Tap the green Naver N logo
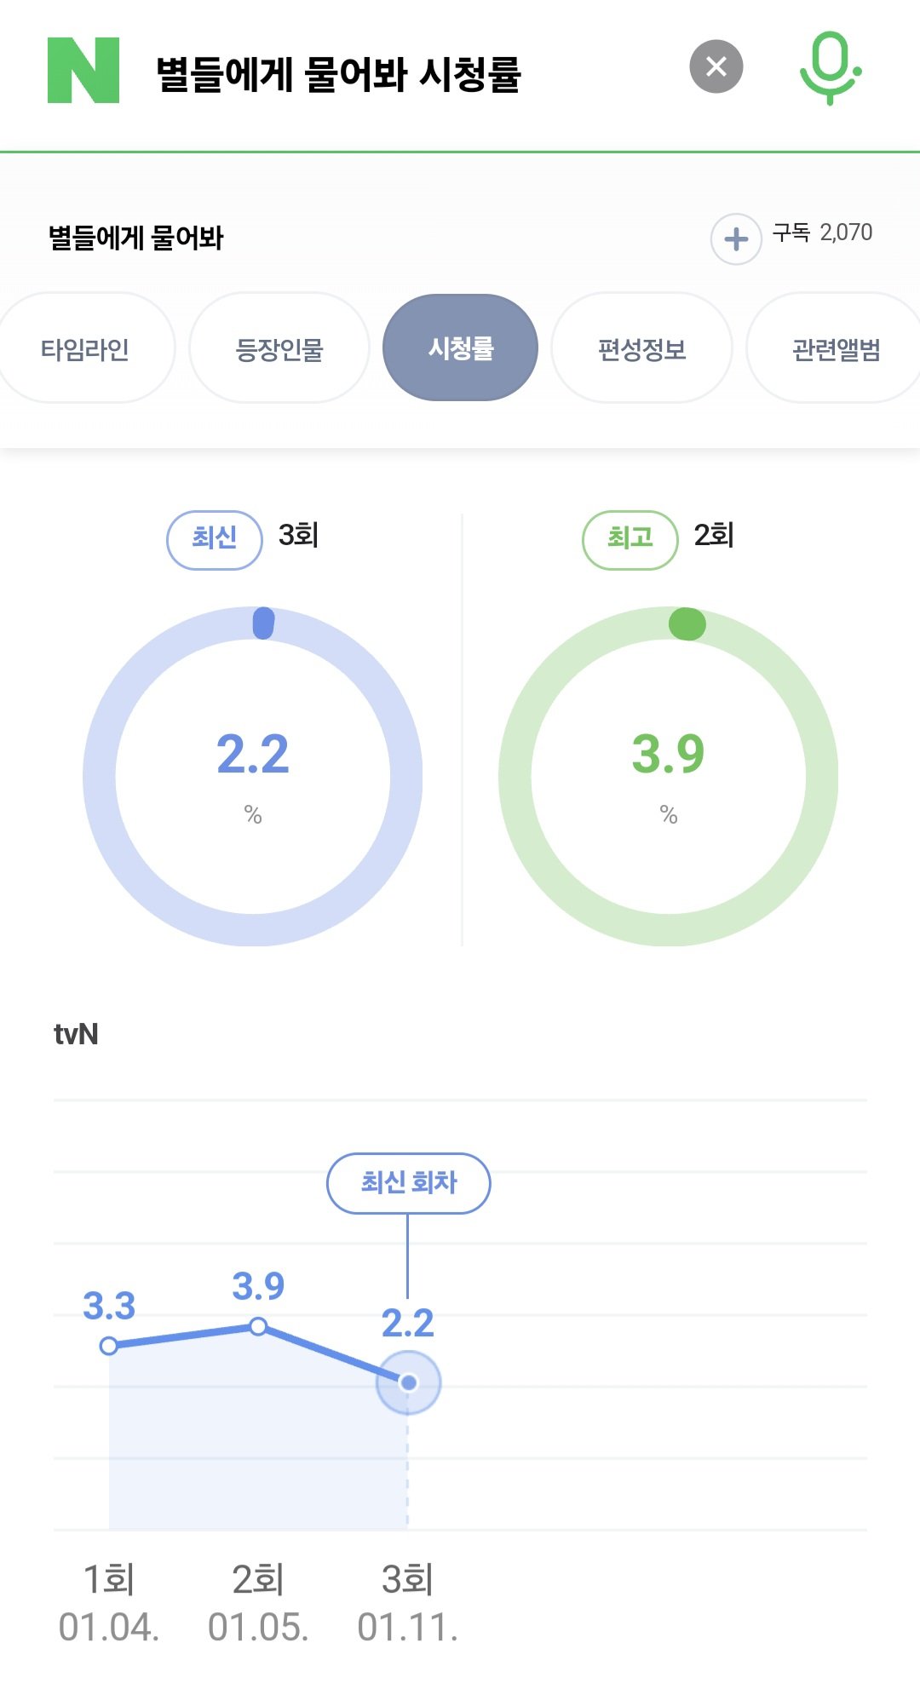Image resolution: width=920 pixels, height=1689 pixels. pos(83,71)
